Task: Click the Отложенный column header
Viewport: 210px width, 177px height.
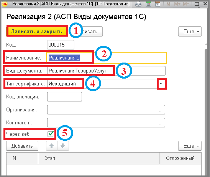Action: click(x=180, y=158)
